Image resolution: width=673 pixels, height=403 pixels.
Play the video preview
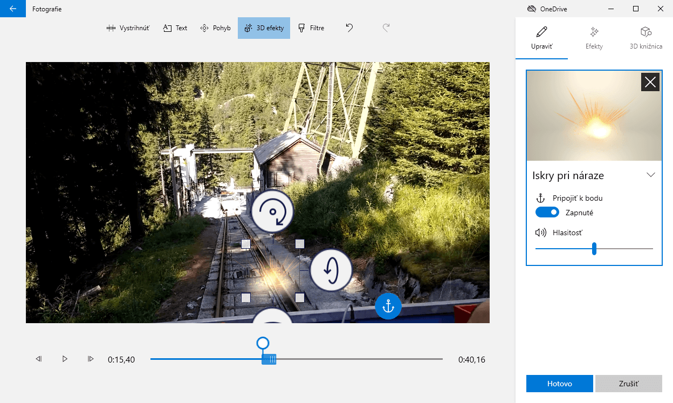[x=65, y=359]
